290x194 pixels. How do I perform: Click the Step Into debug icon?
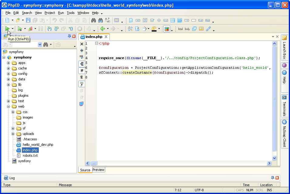(49, 29)
